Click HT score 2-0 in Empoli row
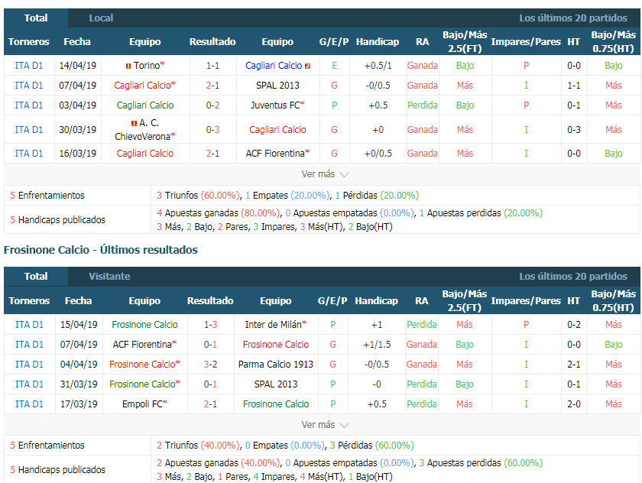642x483 pixels. coord(574,404)
